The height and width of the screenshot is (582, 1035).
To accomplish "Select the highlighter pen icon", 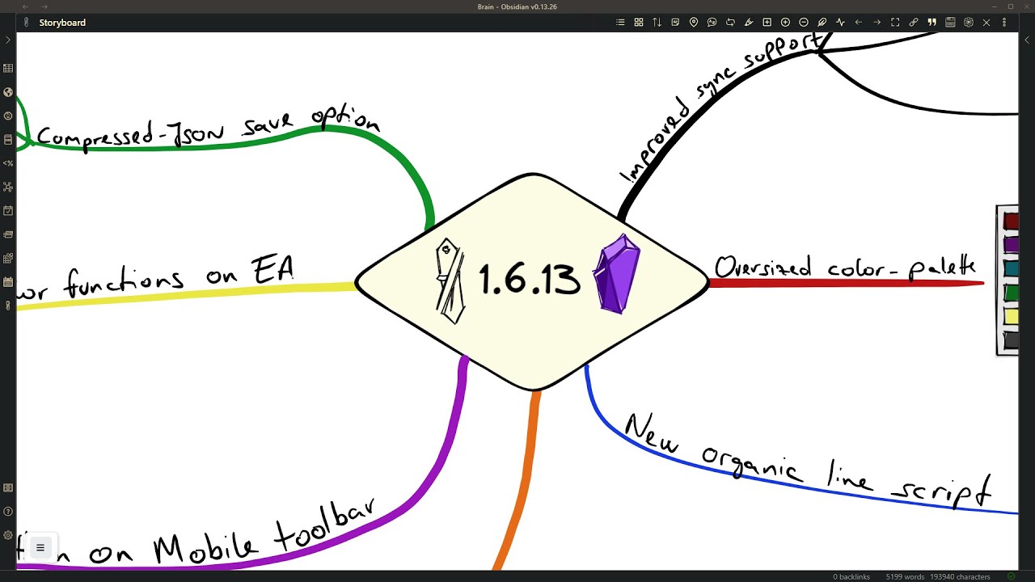I will coord(749,23).
